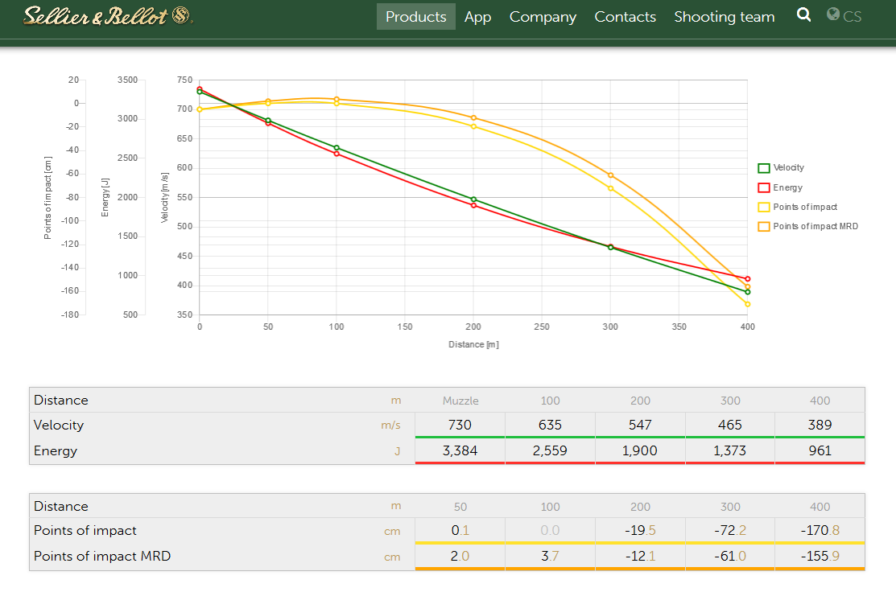Click the red Energy legend swatch

point(764,187)
